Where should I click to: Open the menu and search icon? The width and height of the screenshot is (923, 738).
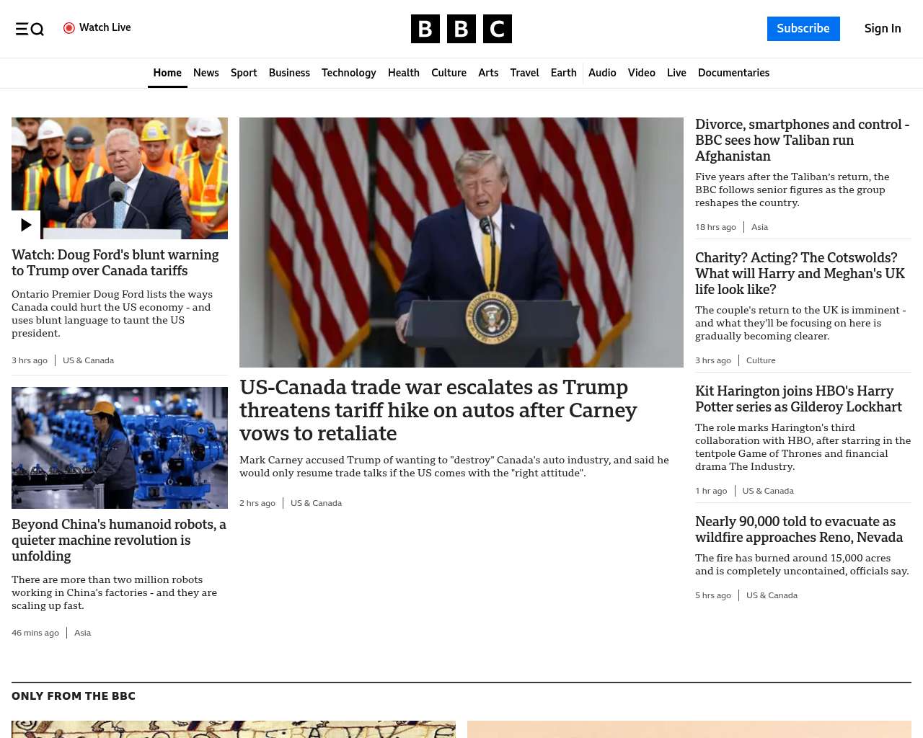(x=30, y=29)
